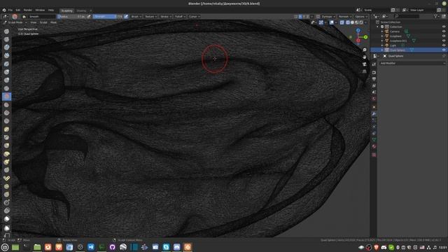The height and width of the screenshot is (252, 448).
Task: Click the pan view hand icon
Action: pos(365,57)
